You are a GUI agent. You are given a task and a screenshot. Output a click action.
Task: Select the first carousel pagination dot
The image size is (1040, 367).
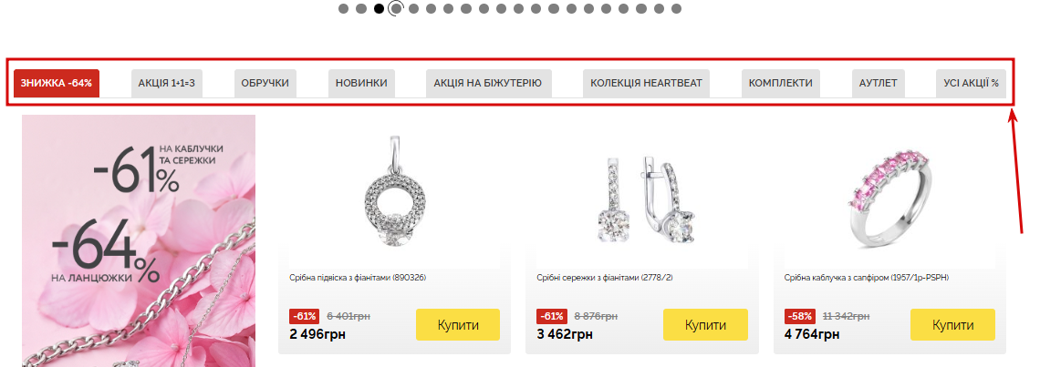coord(344,8)
